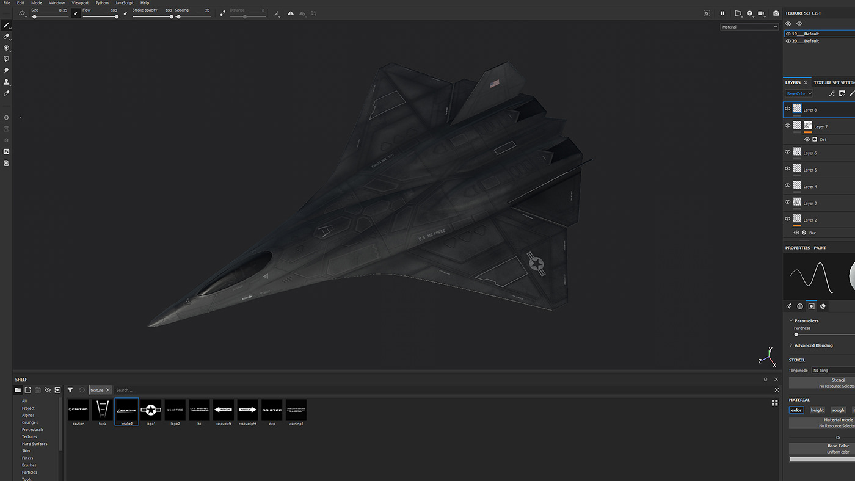Select the Paint brush tool

7,24
